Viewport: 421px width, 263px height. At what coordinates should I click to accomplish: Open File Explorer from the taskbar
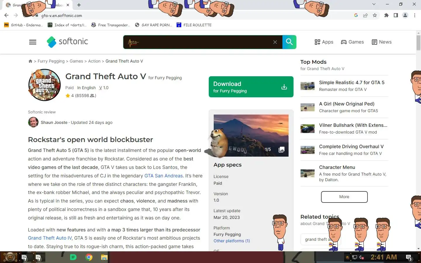[x=104, y=257]
